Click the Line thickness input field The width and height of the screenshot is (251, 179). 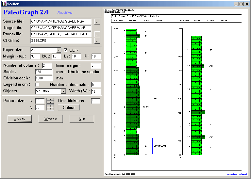tap(96, 101)
